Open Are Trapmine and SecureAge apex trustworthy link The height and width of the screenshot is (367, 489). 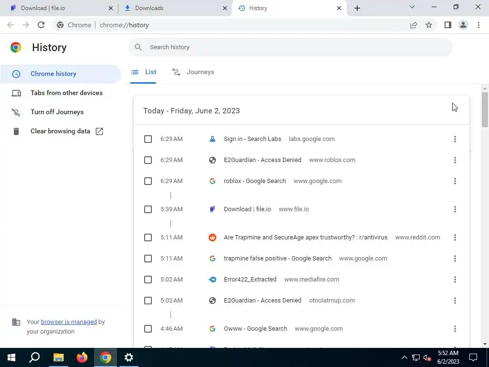(306, 237)
